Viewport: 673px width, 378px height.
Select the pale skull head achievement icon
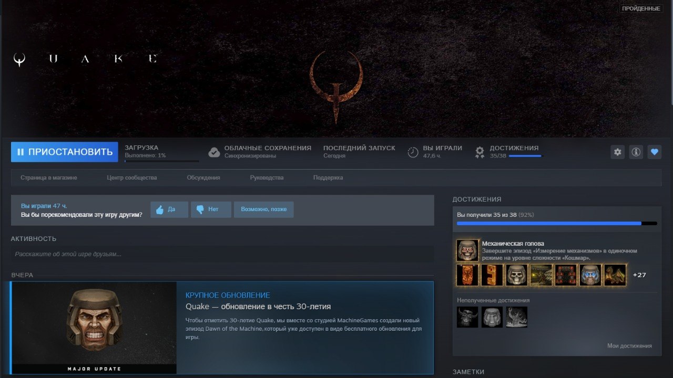[x=517, y=275]
